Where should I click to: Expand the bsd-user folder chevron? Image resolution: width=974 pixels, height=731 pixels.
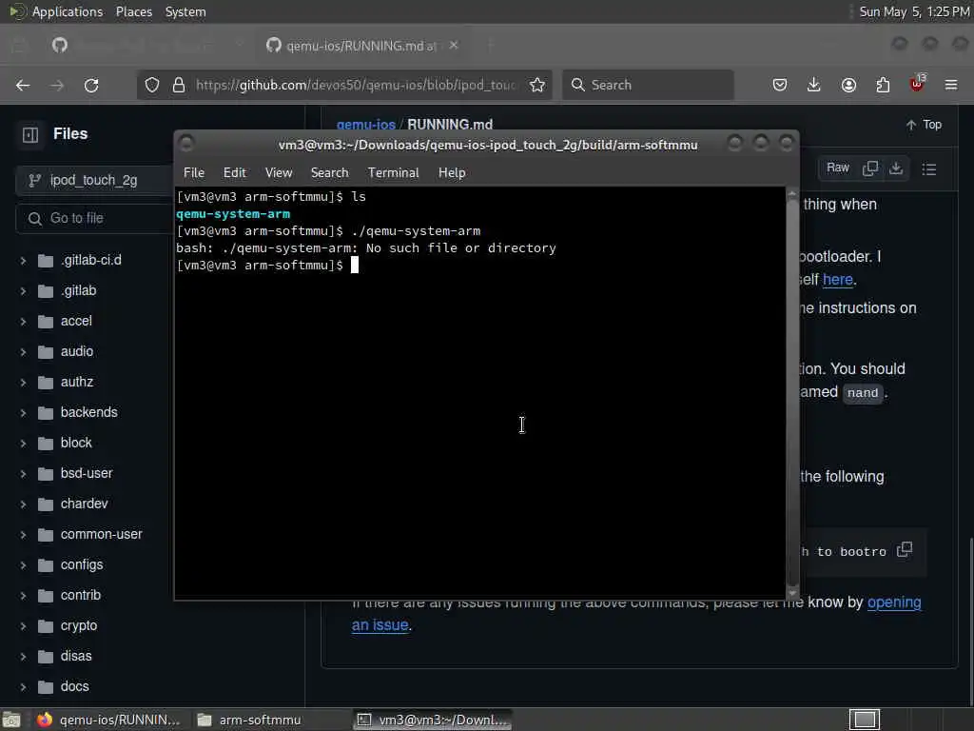coord(23,474)
